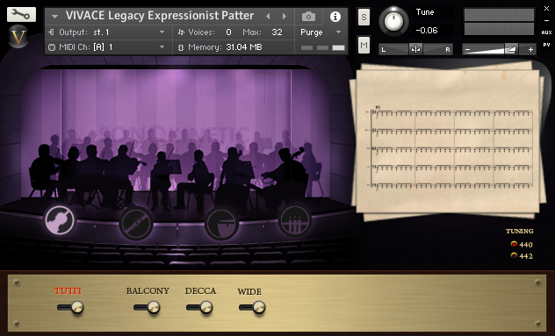Image resolution: width=555 pixels, height=336 pixels.
Task: Open the instrument name dropdown arrow
Action: pyautogui.click(x=54, y=17)
